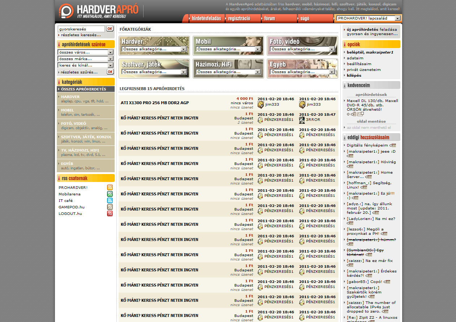Open the 'keres és kínál' dropdown

click(86, 65)
